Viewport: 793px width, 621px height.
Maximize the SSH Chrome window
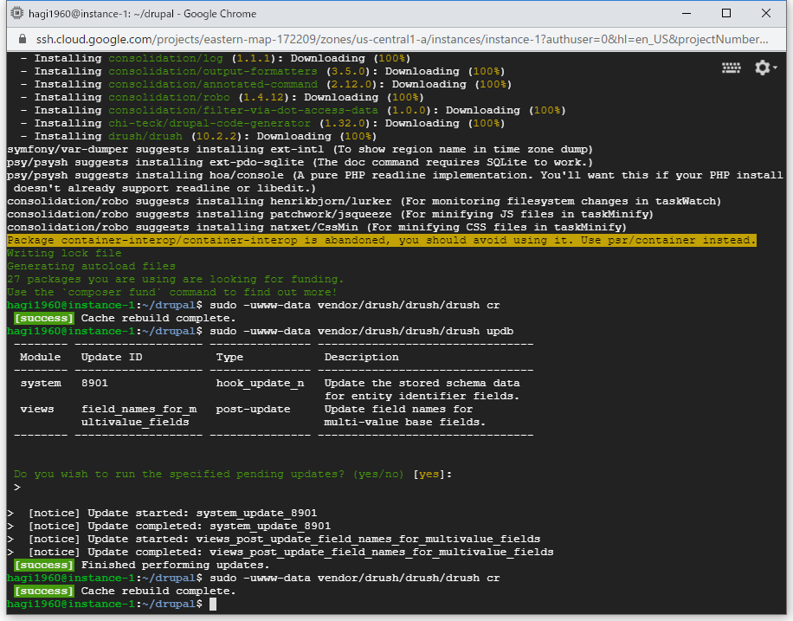click(726, 14)
